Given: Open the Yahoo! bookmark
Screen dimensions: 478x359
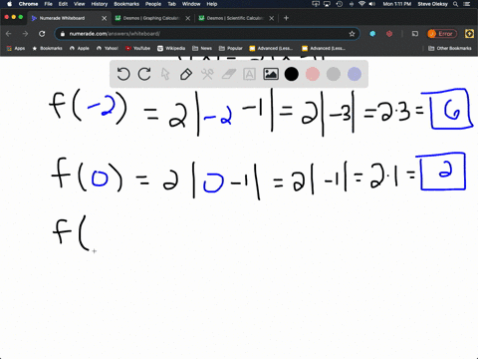Looking at the screenshot, I should pos(108,48).
